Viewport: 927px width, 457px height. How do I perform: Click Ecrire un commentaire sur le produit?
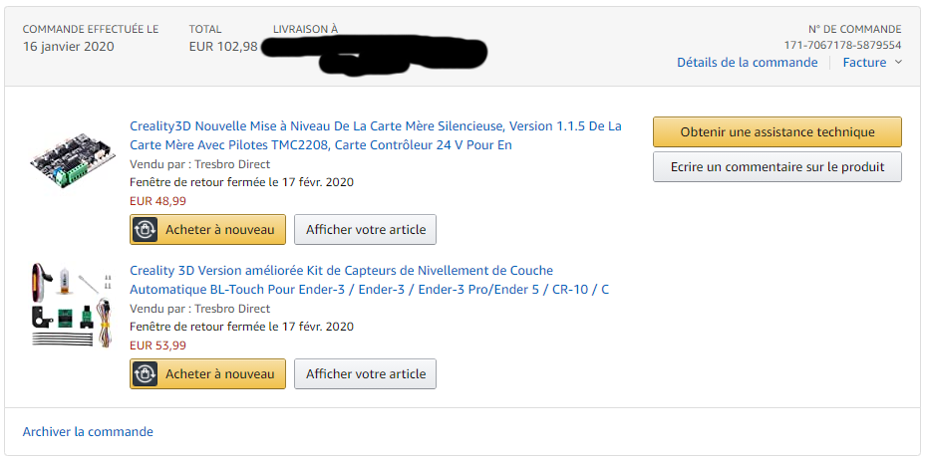point(777,166)
